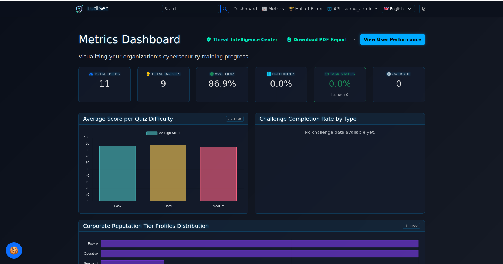Open the cookie preferences button
This screenshot has width=503, height=264.
click(14, 250)
